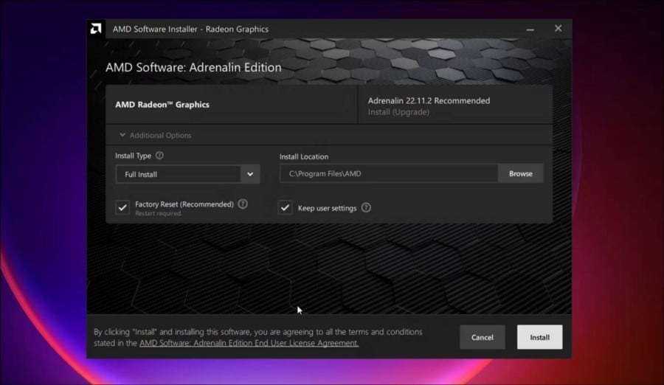
Task: Open the Full Install type combo box
Action: coord(178,174)
